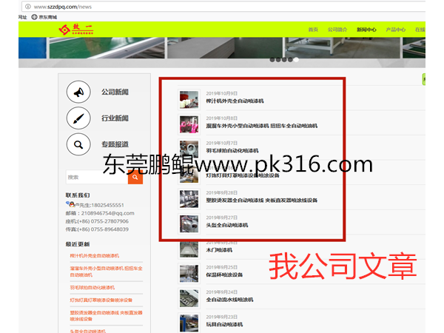
Task: Click the 专题报道 magnifier circle icon
Action: tap(78, 144)
